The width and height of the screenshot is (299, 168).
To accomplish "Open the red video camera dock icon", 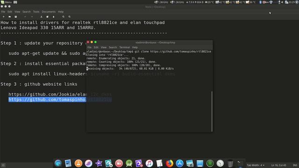I will click(x=119, y=163).
